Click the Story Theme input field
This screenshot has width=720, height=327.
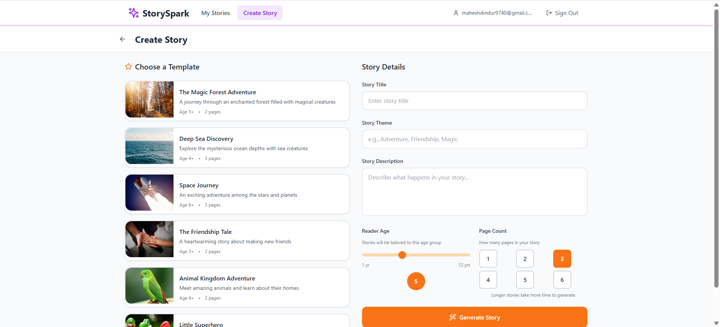(x=474, y=139)
